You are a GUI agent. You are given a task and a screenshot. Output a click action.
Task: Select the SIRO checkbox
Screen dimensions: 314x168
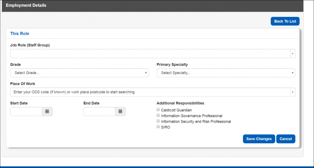[158, 127]
